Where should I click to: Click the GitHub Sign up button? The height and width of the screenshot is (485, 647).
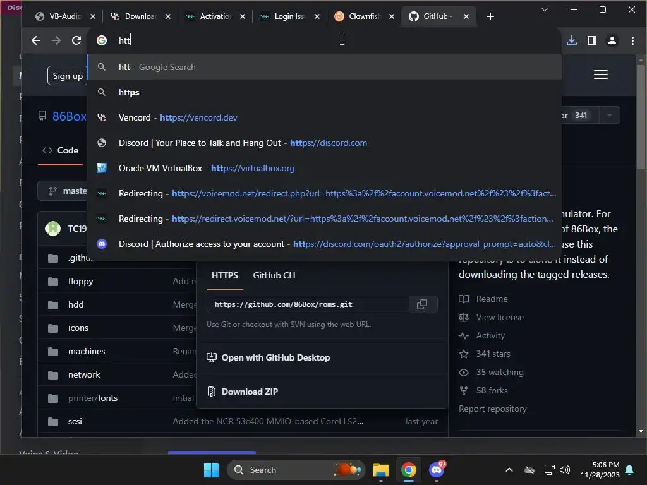coord(67,76)
